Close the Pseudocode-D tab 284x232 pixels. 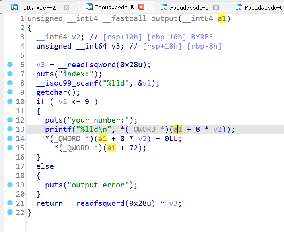pyautogui.click(x=216, y=7)
